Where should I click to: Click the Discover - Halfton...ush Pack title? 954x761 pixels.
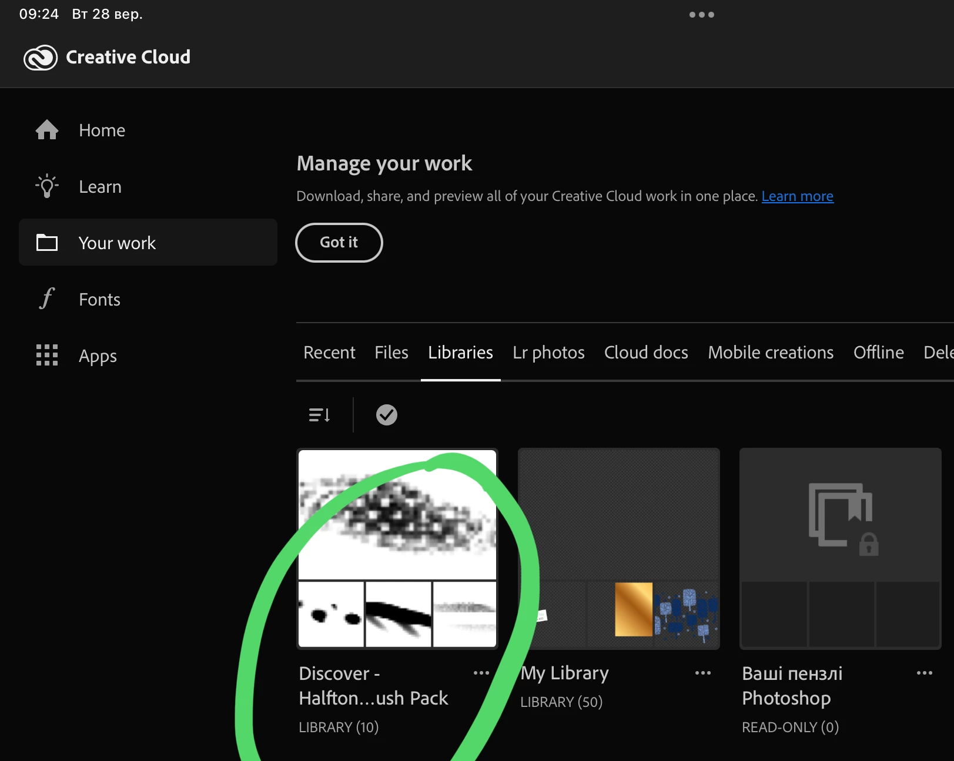pos(373,685)
